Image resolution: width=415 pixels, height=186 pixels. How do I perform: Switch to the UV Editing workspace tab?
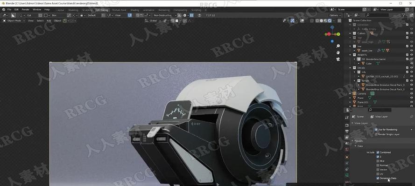(102, 10)
